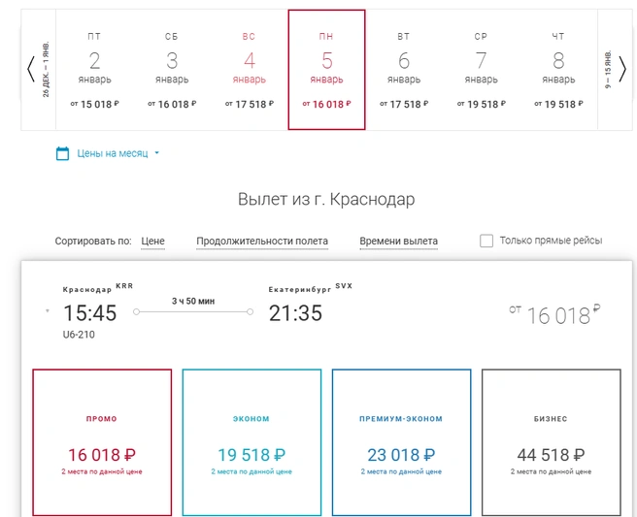Select Sunday 4 January date
Screen dimensions: 637x517
(x=249, y=70)
